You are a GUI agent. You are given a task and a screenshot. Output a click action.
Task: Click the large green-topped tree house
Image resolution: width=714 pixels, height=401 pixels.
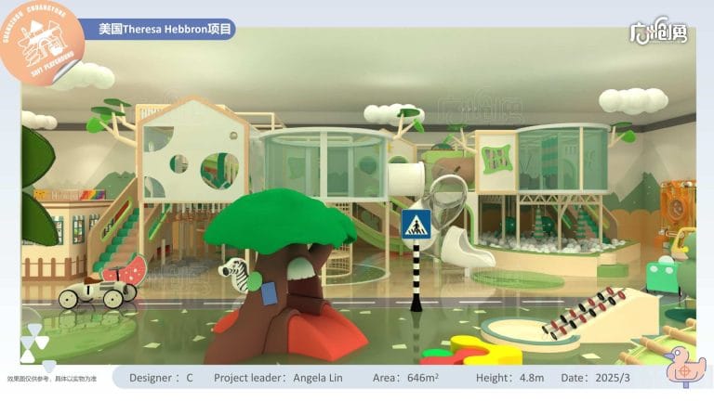coord(278,269)
